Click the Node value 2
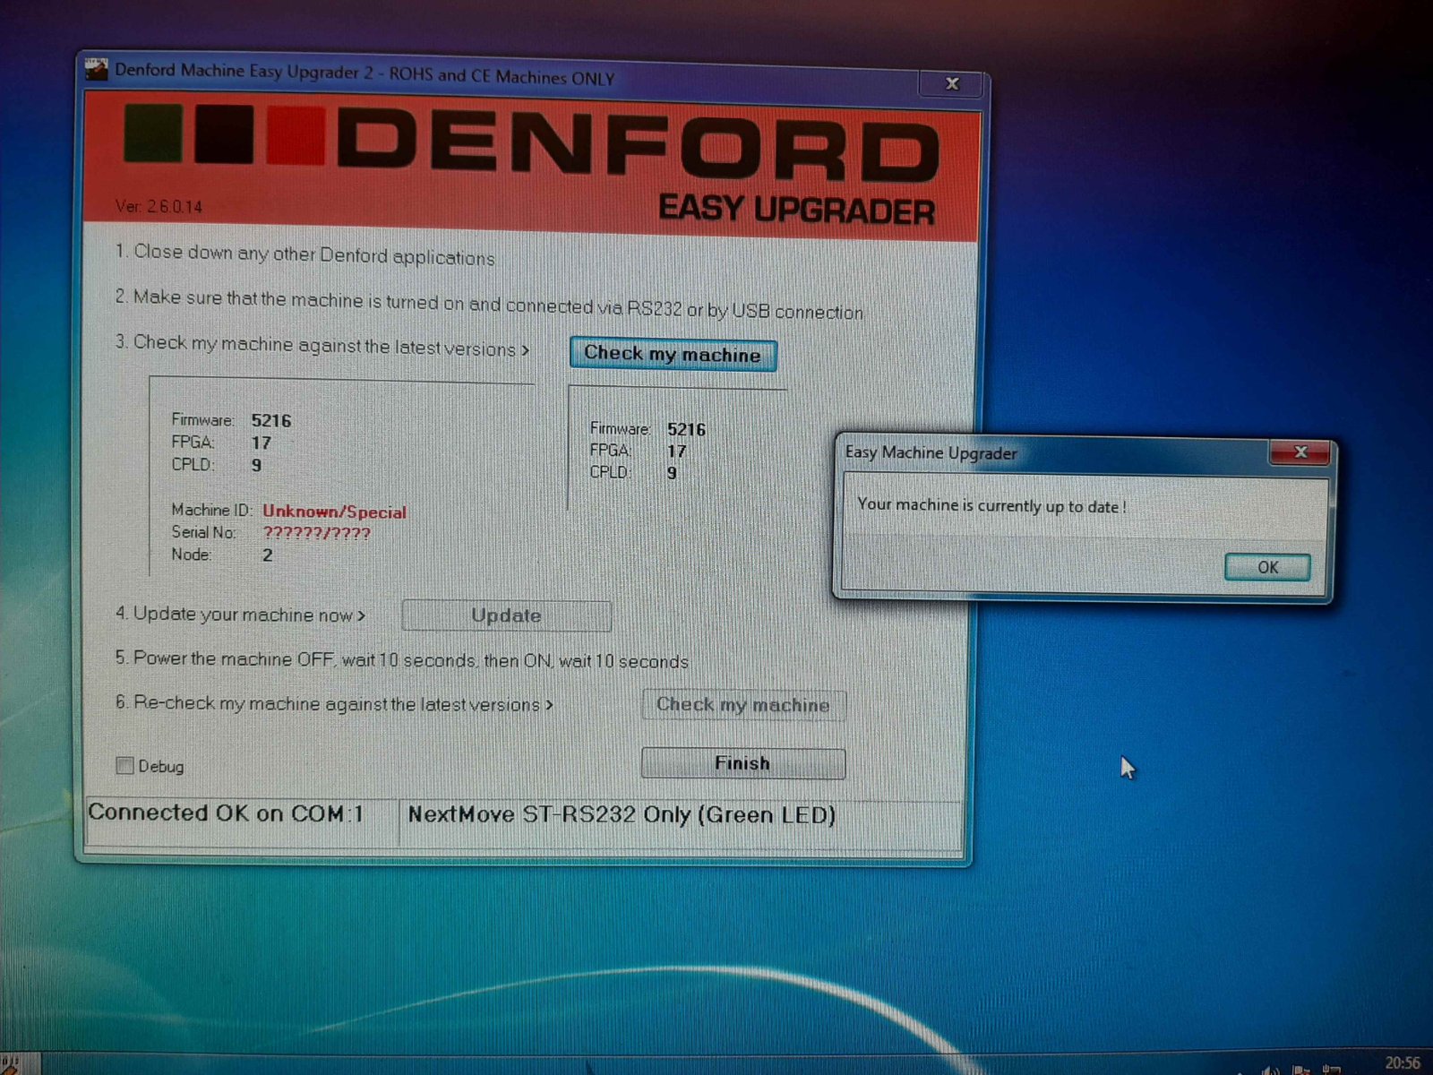 [267, 555]
